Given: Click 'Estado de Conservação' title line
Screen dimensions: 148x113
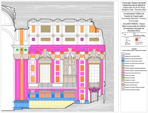Looking at the screenshot, I should click(134, 16).
